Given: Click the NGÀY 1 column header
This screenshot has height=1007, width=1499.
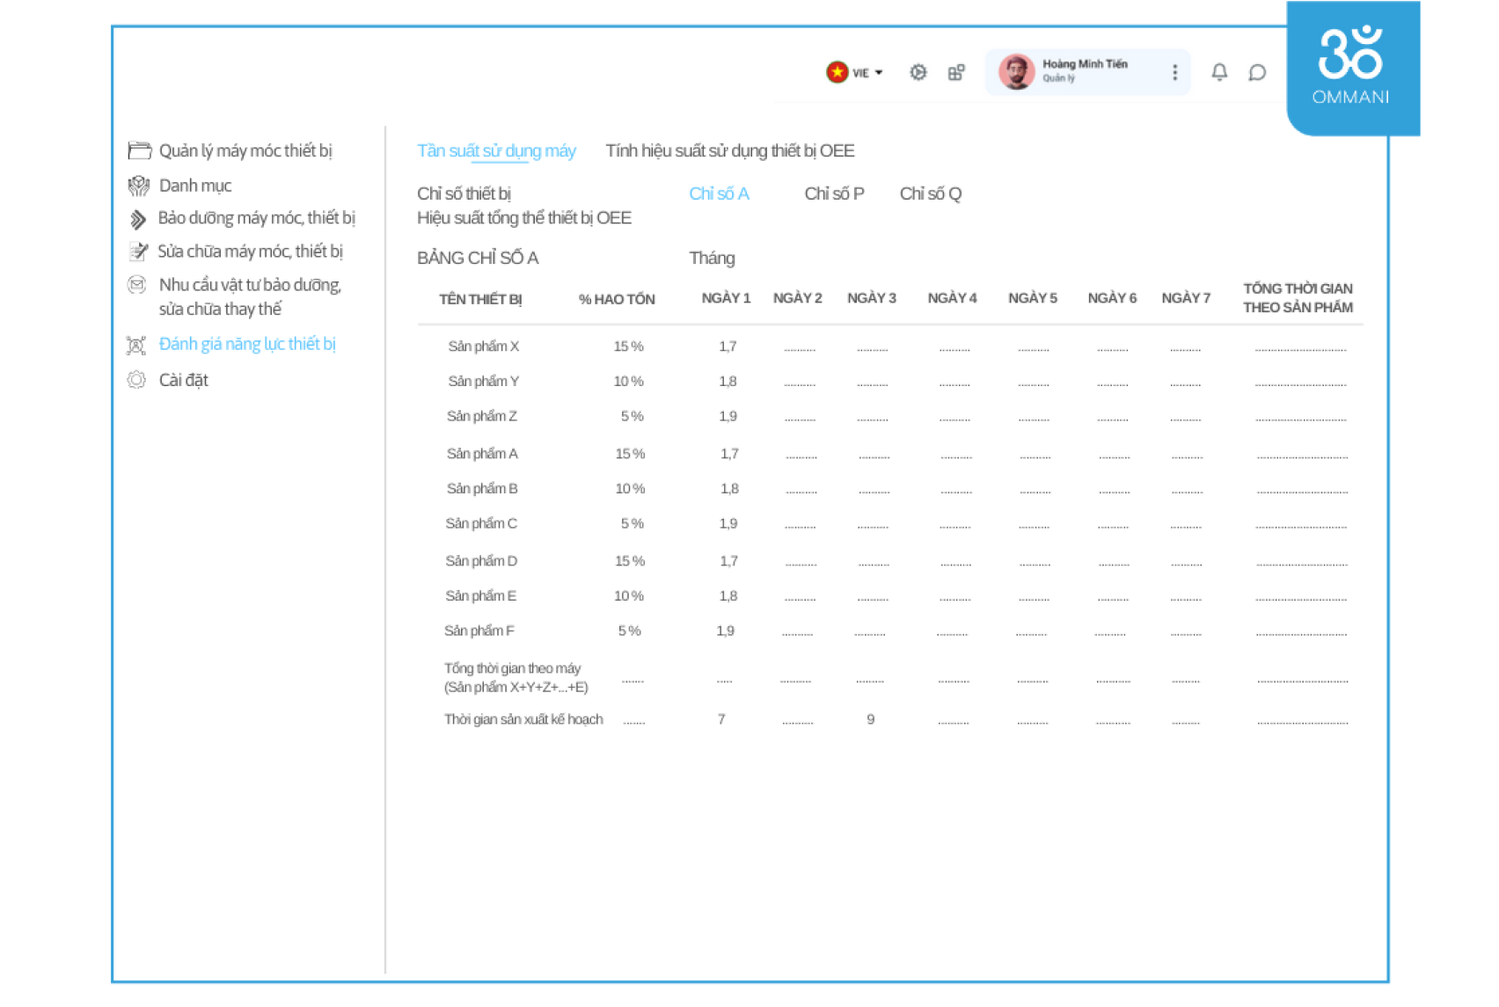Looking at the screenshot, I should pos(726,298).
